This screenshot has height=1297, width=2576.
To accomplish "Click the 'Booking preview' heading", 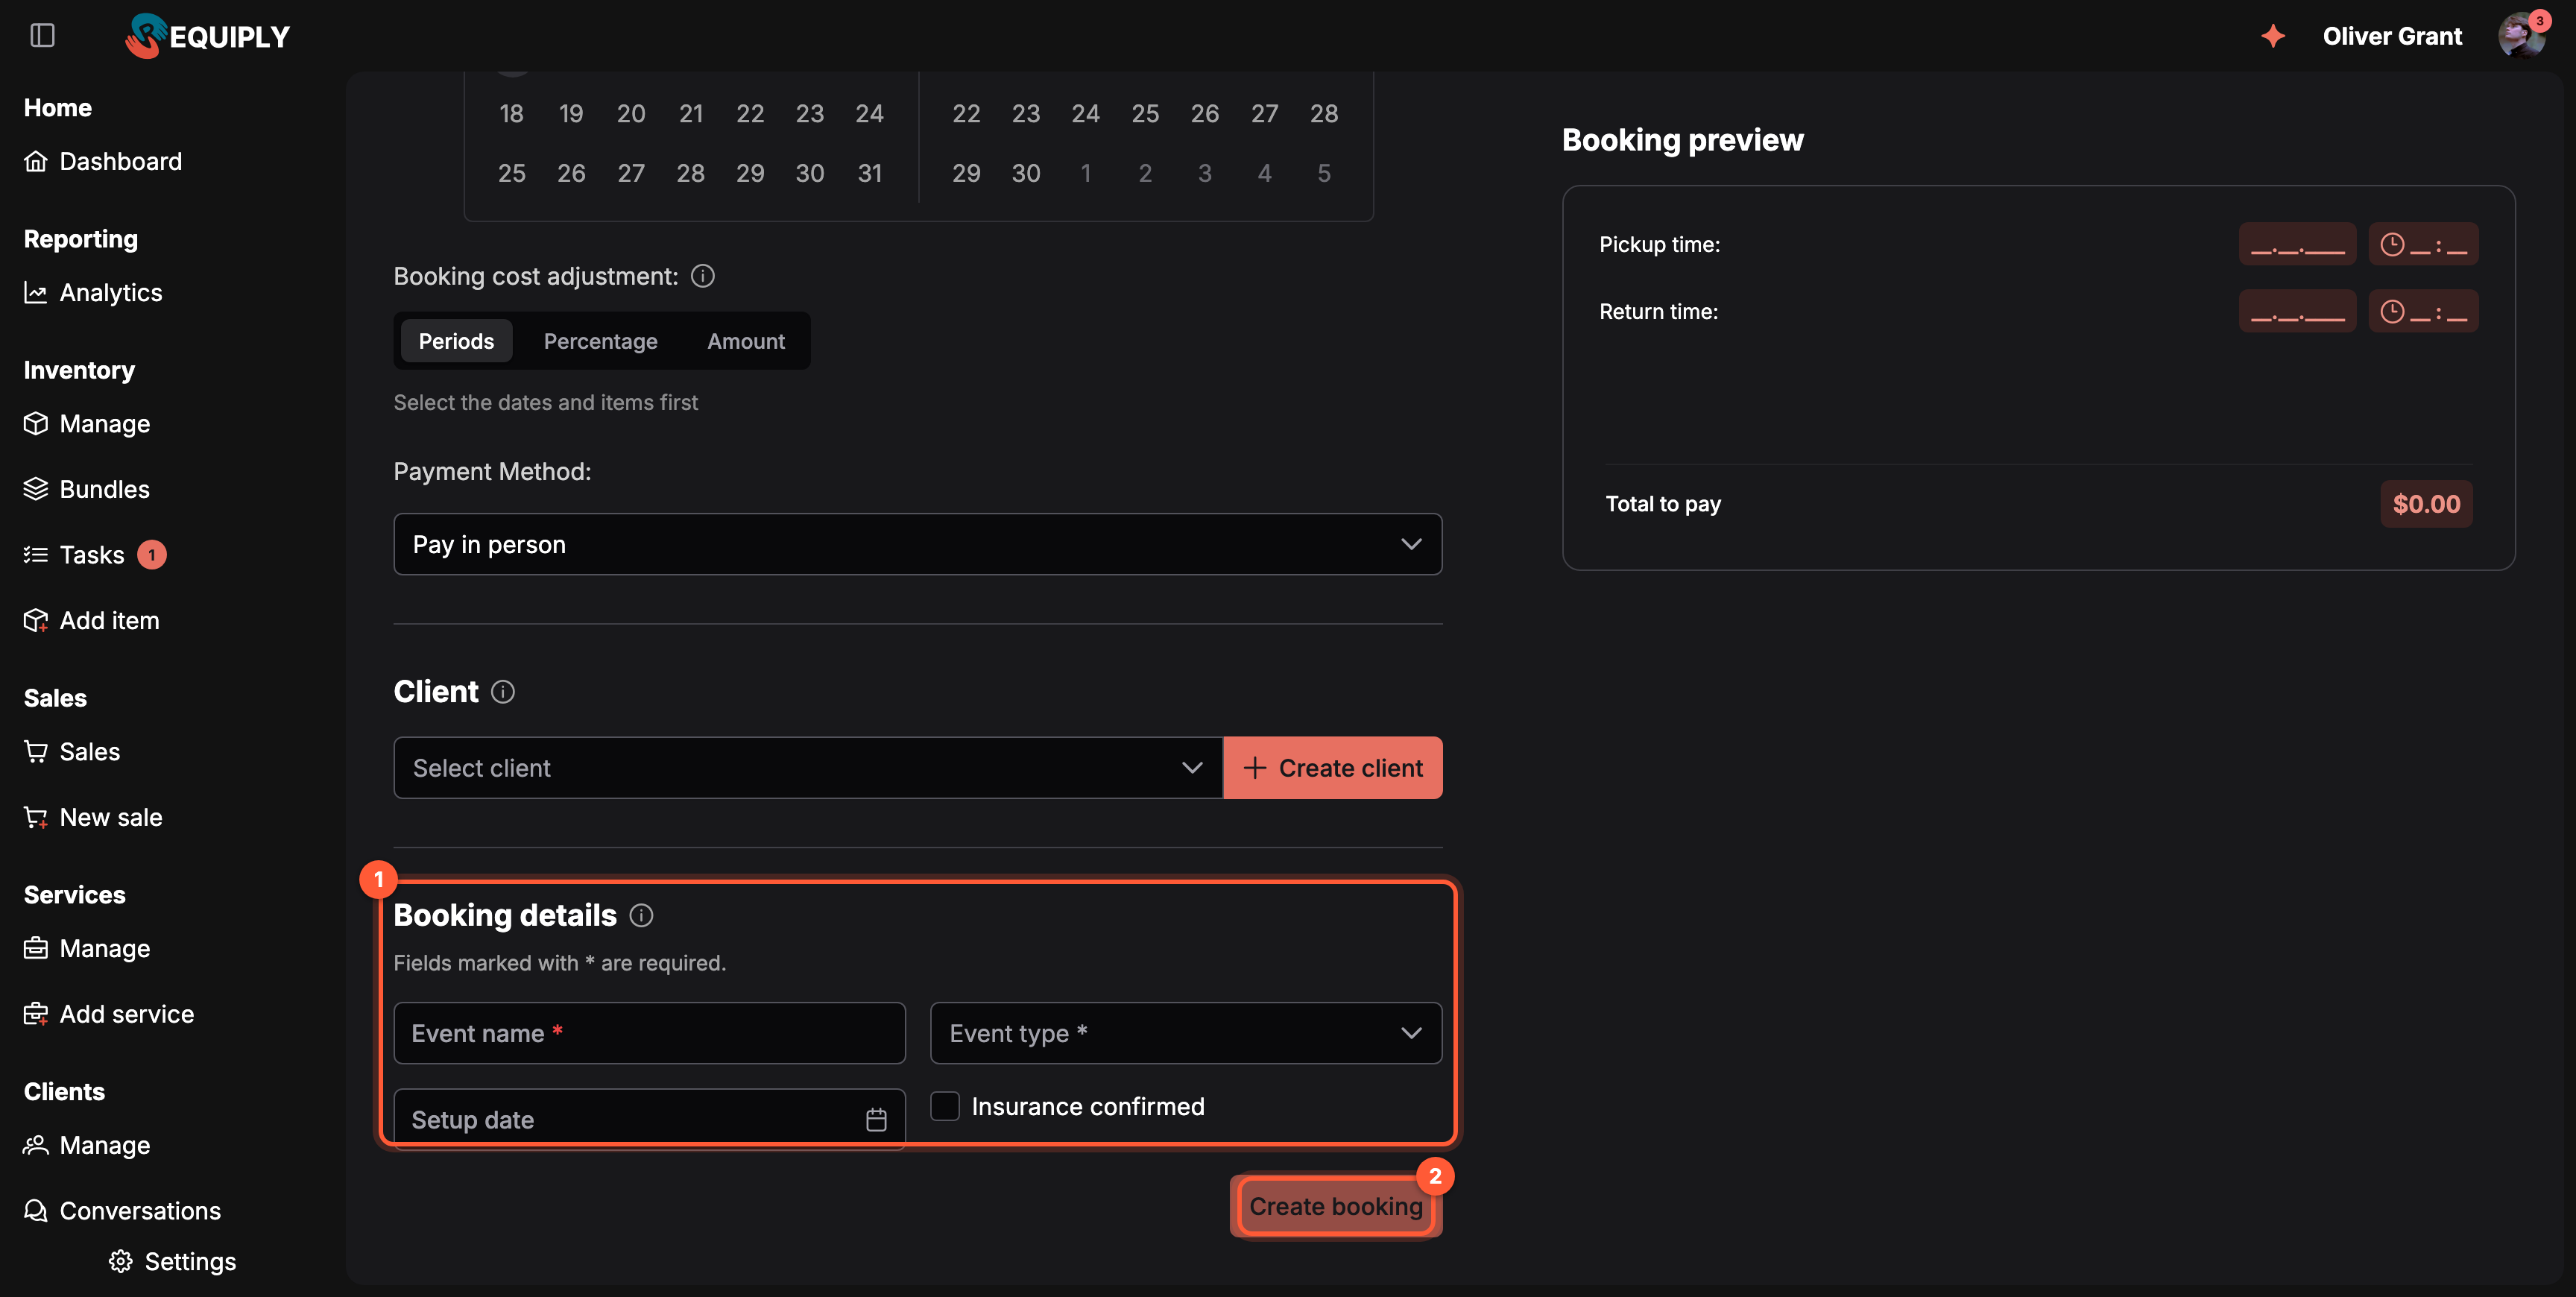I will [1682, 140].
